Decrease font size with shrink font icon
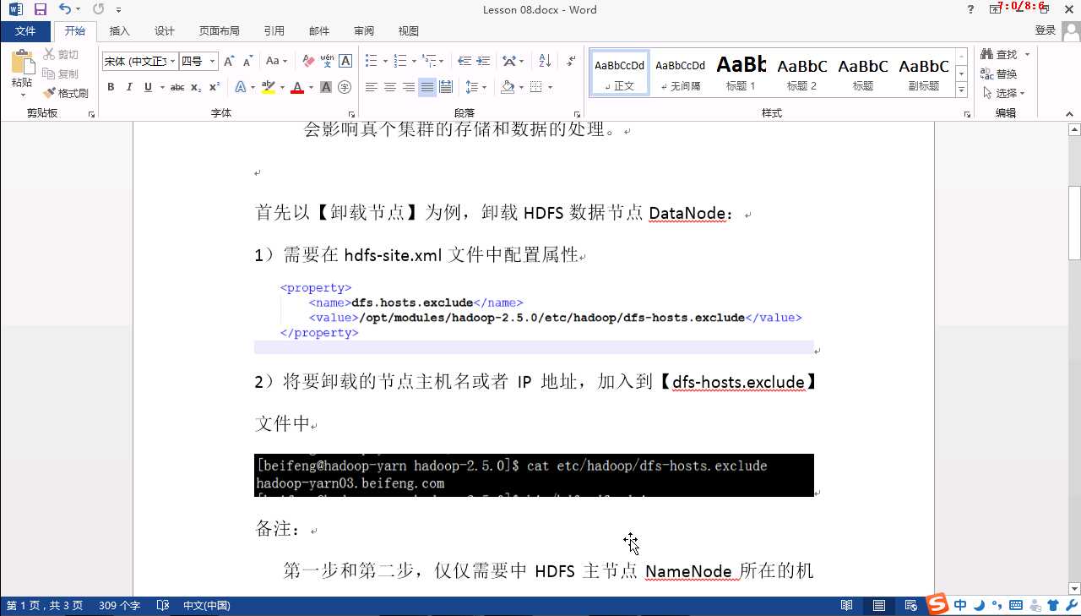The image size is (1081, 616). [247, 61]
